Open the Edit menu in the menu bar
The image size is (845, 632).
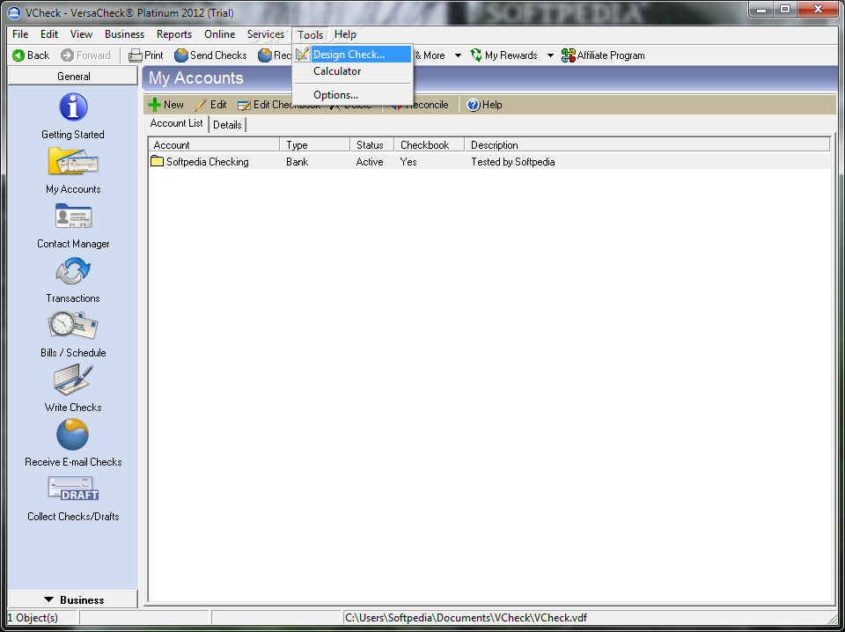click(49, 34)
